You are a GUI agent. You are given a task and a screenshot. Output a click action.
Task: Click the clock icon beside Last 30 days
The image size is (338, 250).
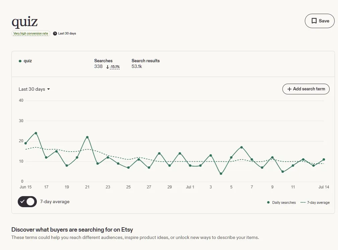[55, 33]
